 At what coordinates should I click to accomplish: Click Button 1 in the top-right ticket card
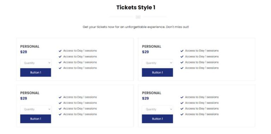pyautogui.click(x=157, y=73)
